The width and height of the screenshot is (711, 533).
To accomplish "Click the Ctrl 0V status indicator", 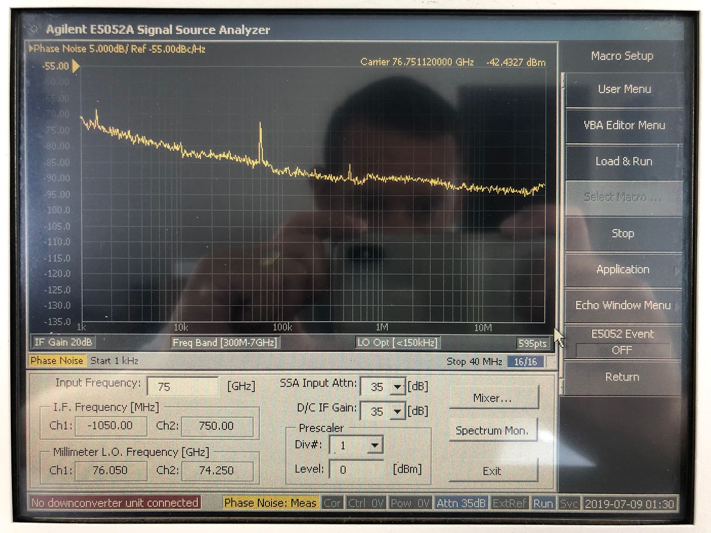I will (x=365, y=503).
